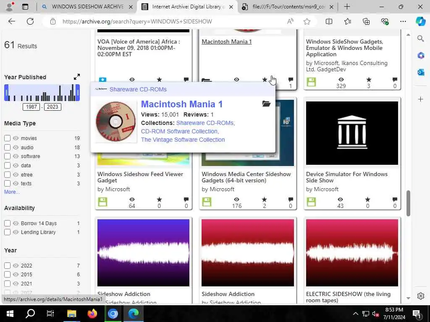Click the floppy icon under Device Simulator card
The width and height of the screenshot is (430, 322).
[311, 202]
